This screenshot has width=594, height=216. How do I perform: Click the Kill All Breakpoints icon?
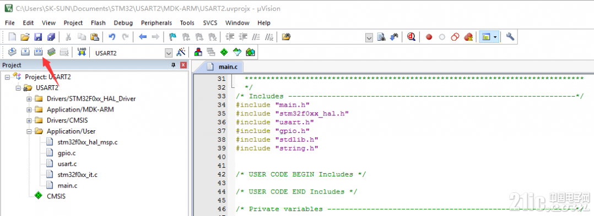pos(468,37)
